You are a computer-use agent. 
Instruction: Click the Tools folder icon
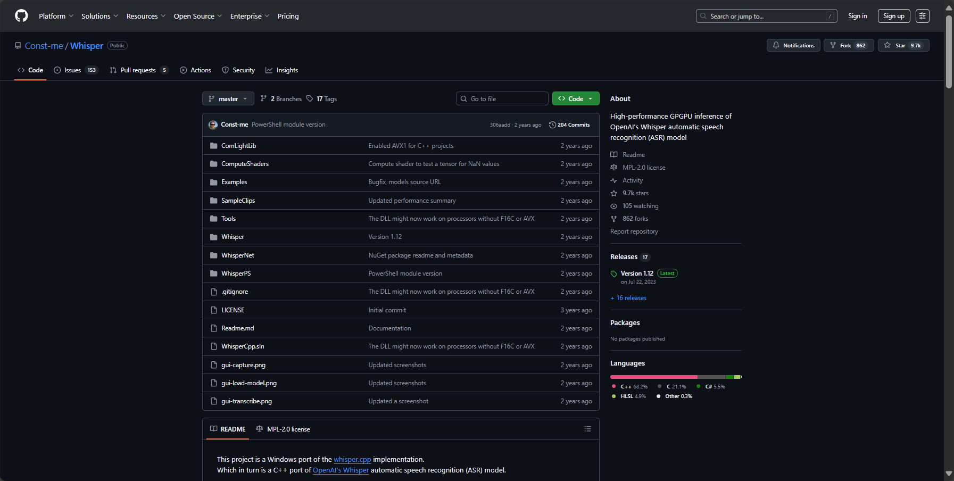coord(214,219)
